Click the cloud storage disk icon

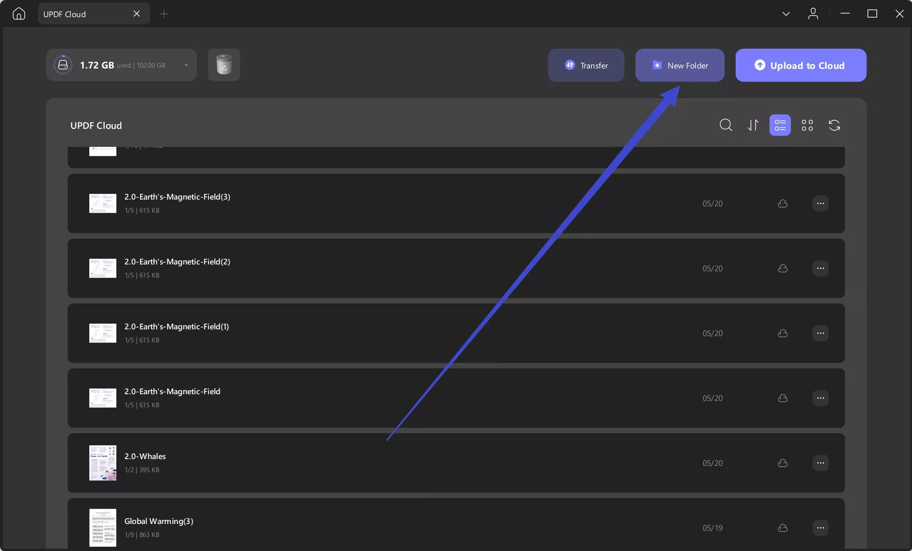63,65
